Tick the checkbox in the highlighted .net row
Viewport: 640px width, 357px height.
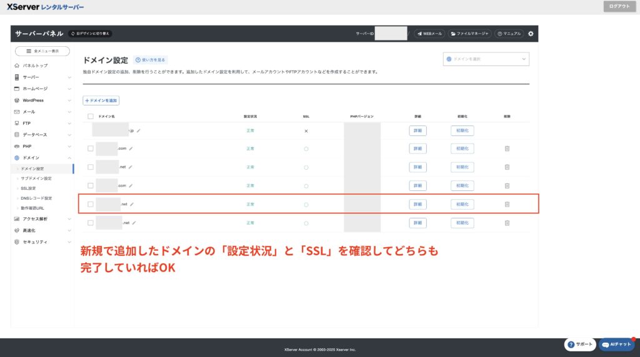tap(91, 204)
